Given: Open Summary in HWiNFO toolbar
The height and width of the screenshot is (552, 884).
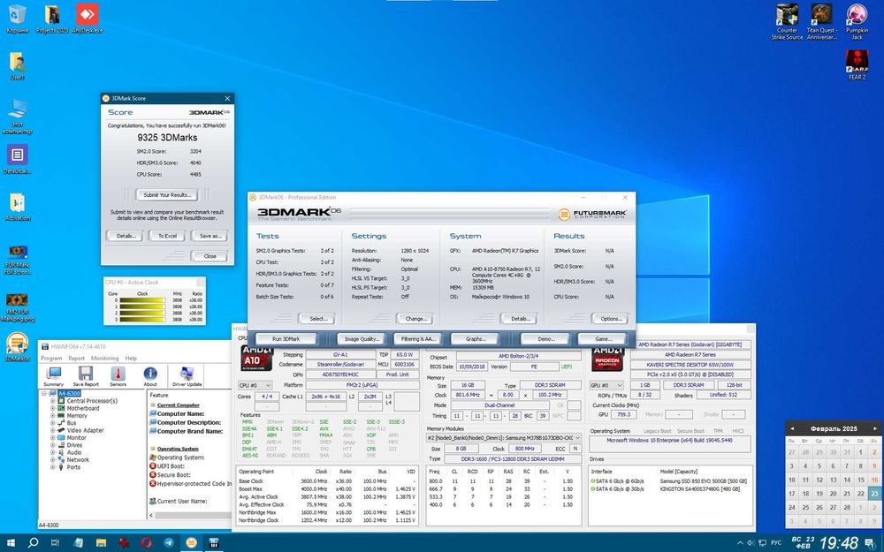Looking at the screenshot, I should pos(54,375).
